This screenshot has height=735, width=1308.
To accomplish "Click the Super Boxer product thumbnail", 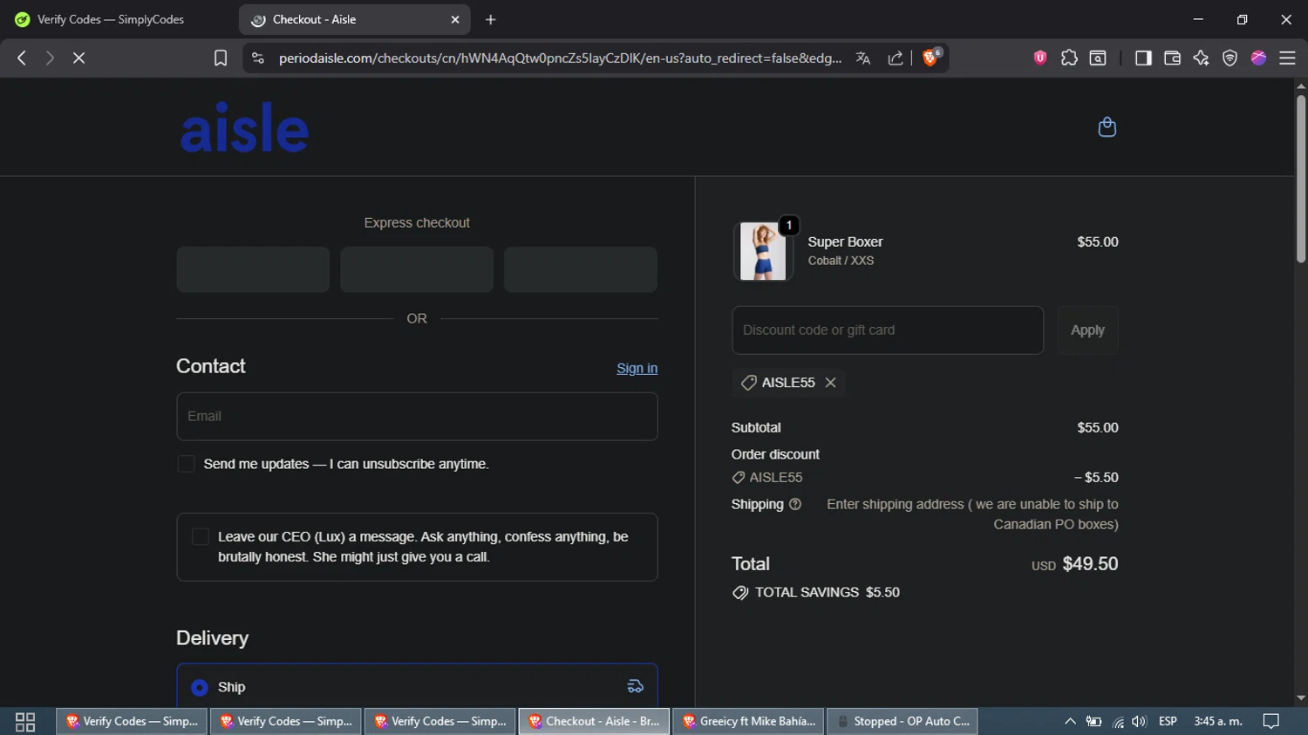I will coord(763,251).
